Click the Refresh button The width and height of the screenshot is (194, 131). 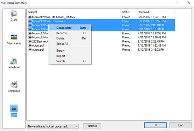click(x=92, y=126)
